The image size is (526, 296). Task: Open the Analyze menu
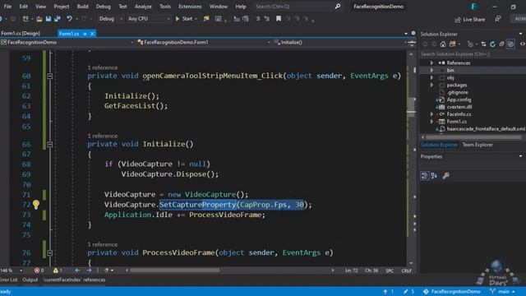[x=143, y=7]
